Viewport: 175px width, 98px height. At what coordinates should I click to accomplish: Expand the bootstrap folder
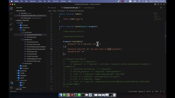(23, 71)
